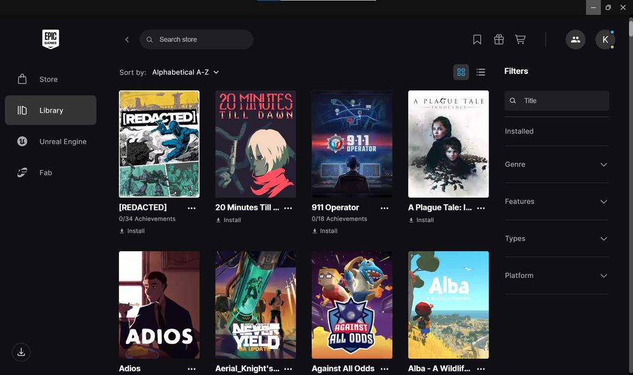Click the Fab logo icon
The height and width of the screenshot is (375, 633).
(x=22, y=173)
